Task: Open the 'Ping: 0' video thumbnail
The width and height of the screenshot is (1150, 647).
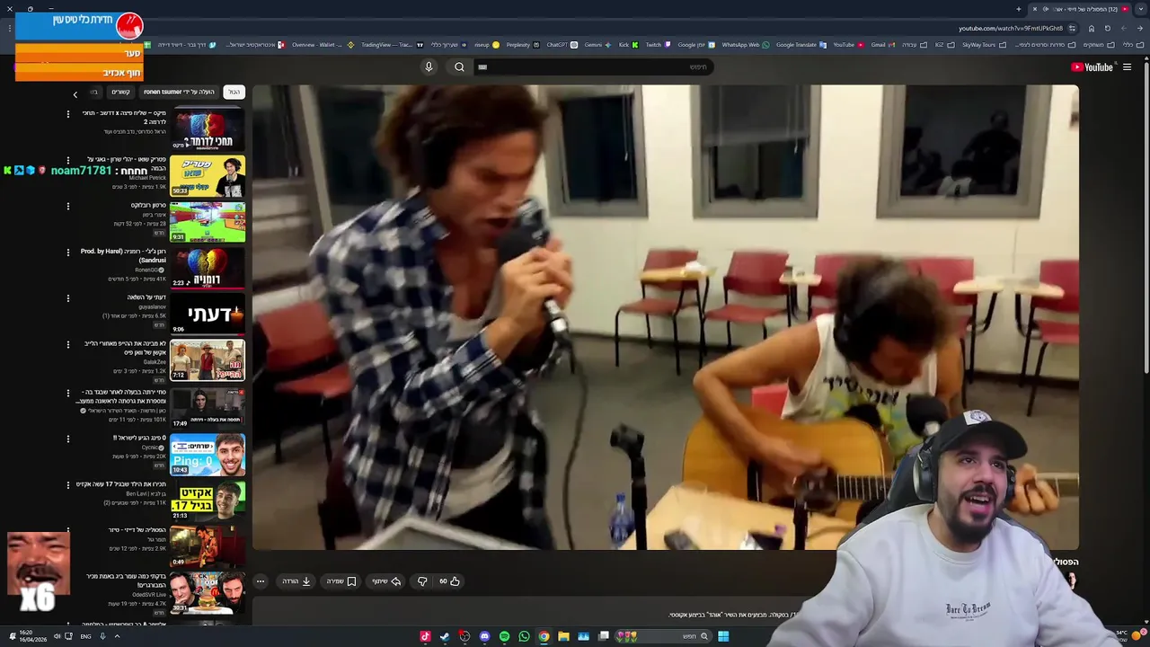Action: 208,455
